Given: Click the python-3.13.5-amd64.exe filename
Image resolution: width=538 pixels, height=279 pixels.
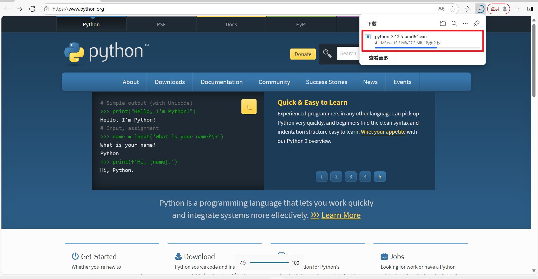Looking at the screenshot, I should point(401,37).
